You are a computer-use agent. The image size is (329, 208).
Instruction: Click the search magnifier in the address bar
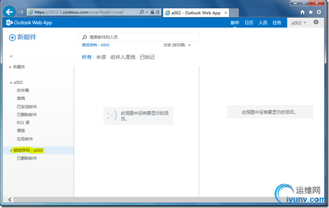coord(142,12)
